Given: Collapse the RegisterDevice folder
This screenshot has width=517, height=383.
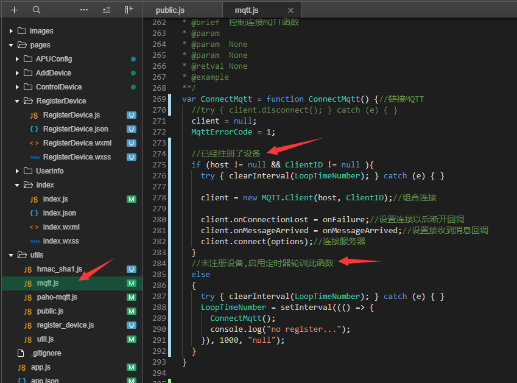Looking at the screenshot, I should pos(17,101).
